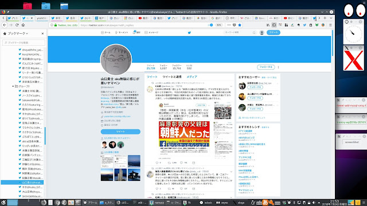This screenshot has height=206, width=367.
Task: Click the Twitter page vertical scrollbar
Action: tap(333, 43)
